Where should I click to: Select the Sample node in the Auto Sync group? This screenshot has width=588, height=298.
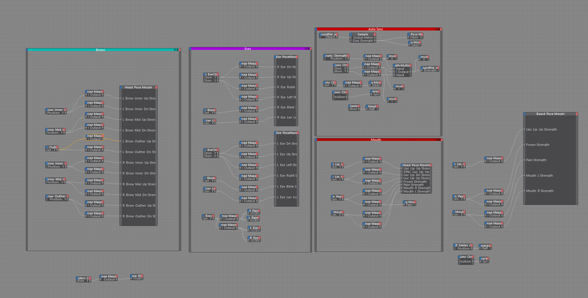click(x=362, y=34)
